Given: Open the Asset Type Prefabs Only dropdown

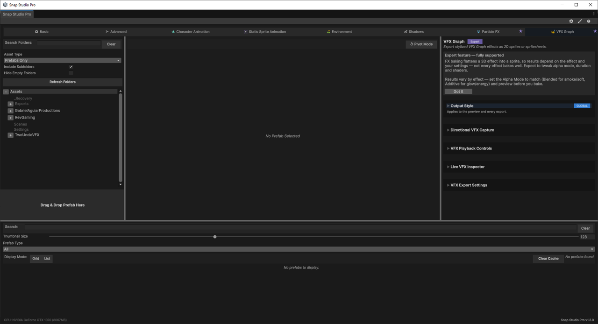Looking at the screenshot, I should coord(63,60).
